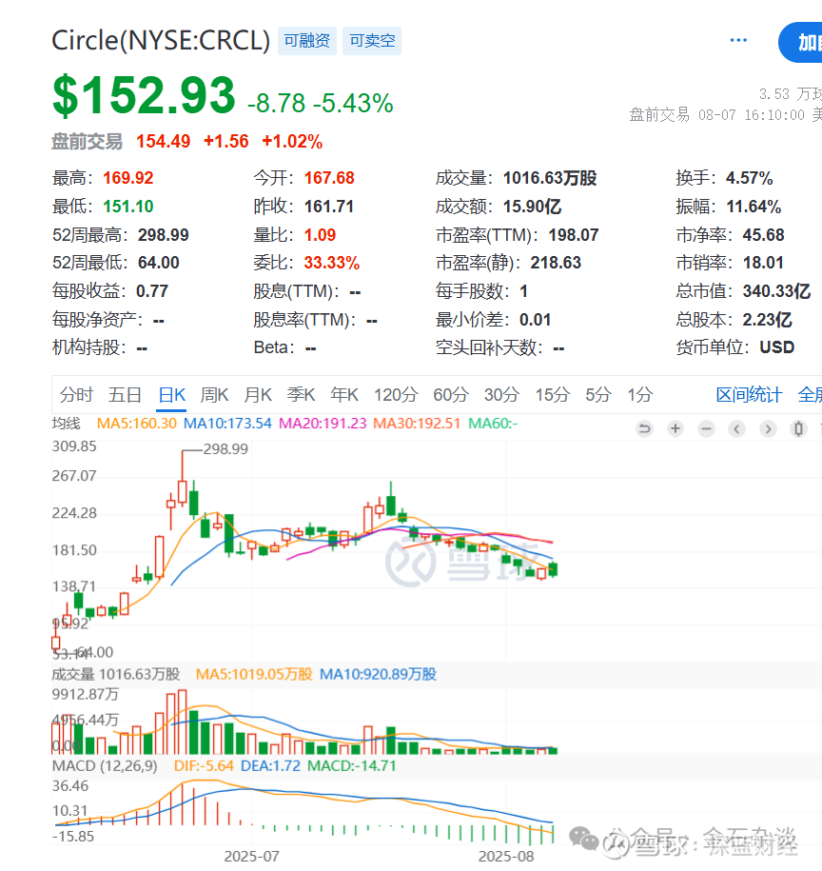822x871 pixels.
Task: Click the 可卖空 tag
Action: (372, 41)
